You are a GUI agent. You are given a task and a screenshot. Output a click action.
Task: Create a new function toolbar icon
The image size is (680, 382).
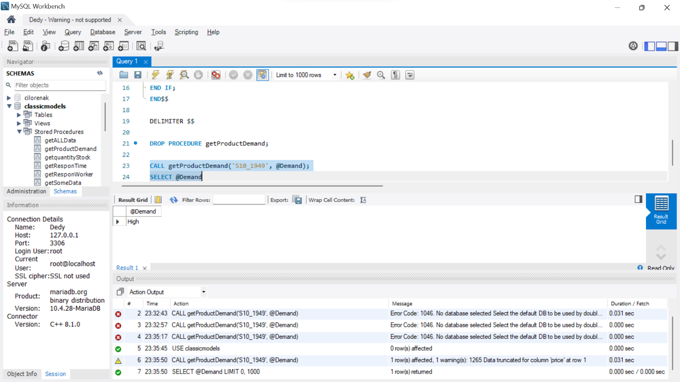coord(123,46)
